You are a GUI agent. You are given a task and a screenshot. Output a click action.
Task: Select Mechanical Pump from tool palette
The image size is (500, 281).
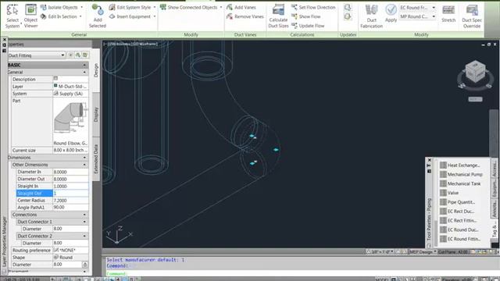(461, 174)
